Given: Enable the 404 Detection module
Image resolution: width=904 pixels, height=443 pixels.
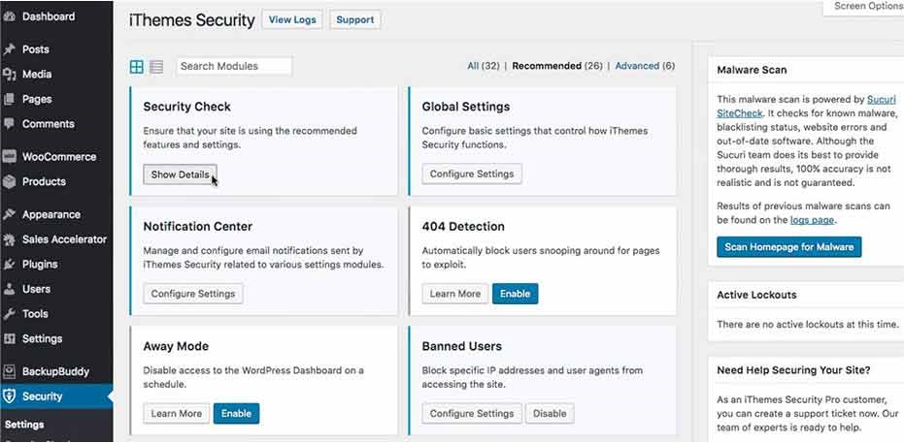Looking at the screenshot, I should [x=515, y=294].
